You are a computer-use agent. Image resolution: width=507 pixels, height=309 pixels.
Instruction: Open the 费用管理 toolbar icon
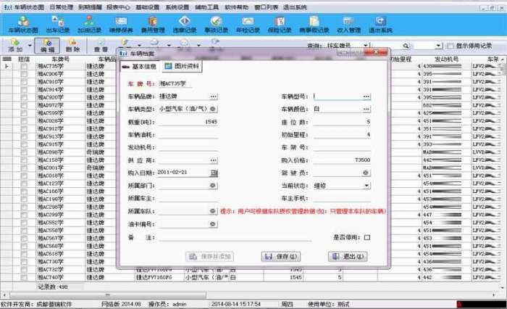click(x=153, y=25)
